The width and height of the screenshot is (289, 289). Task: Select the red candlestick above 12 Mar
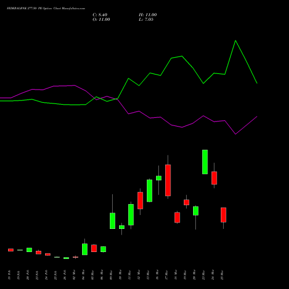pyautogui.click(x=140, y=201)
